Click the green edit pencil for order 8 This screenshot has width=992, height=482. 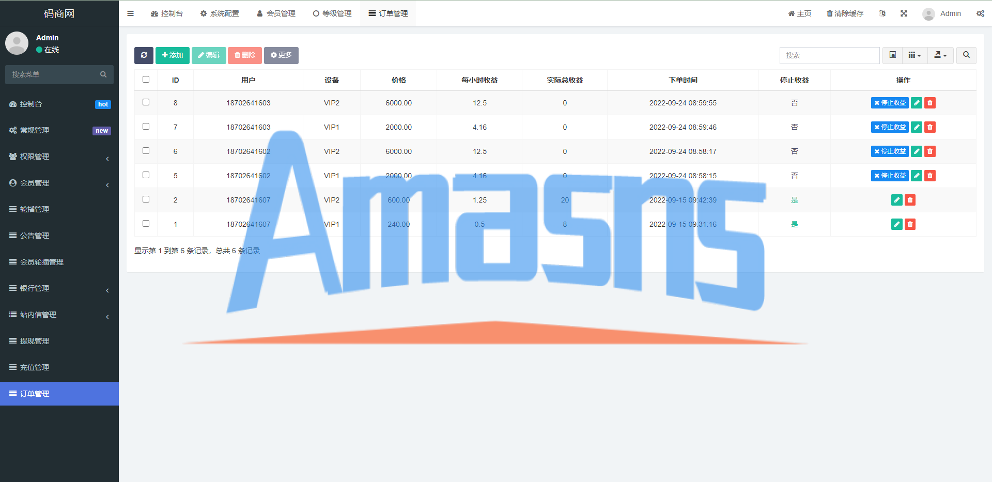916,103
